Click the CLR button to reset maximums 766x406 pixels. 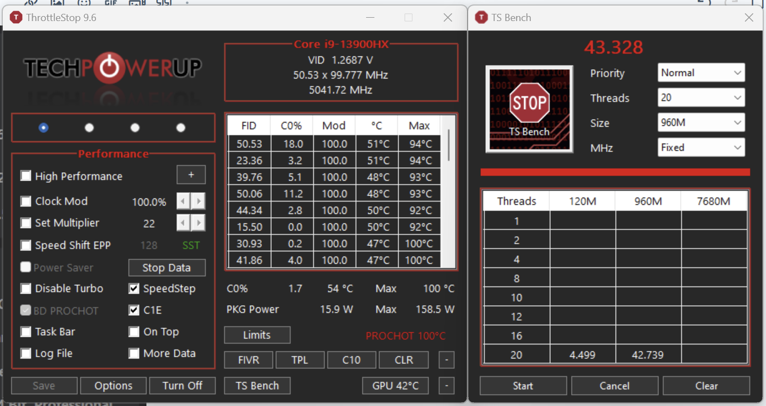[x=404, y=360]
